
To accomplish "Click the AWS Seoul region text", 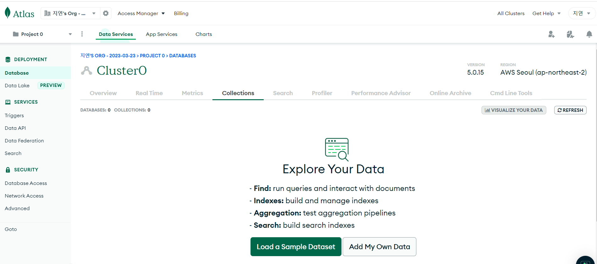I will tap(543, 72).
